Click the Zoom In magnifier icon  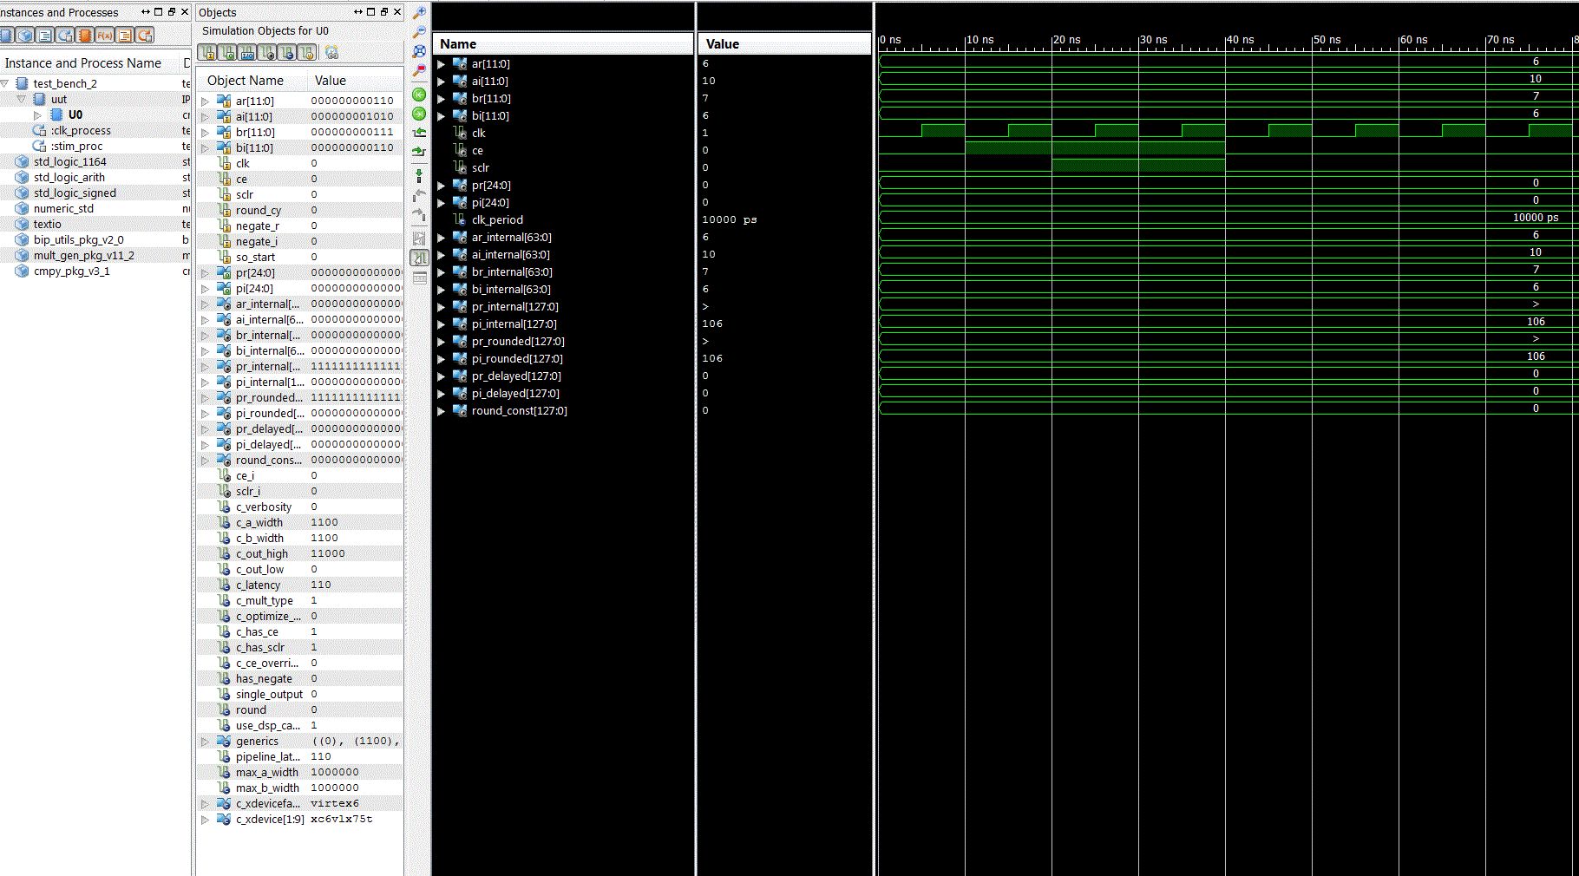click(x=419, y=13)
